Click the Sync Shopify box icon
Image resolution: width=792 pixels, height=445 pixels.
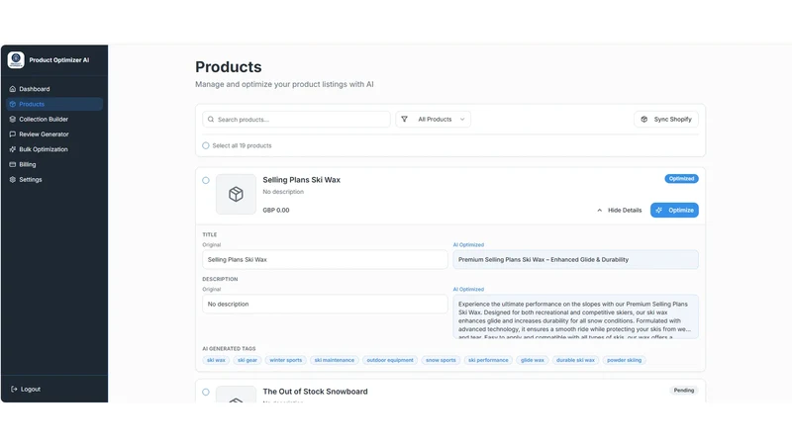coord(644,119)
